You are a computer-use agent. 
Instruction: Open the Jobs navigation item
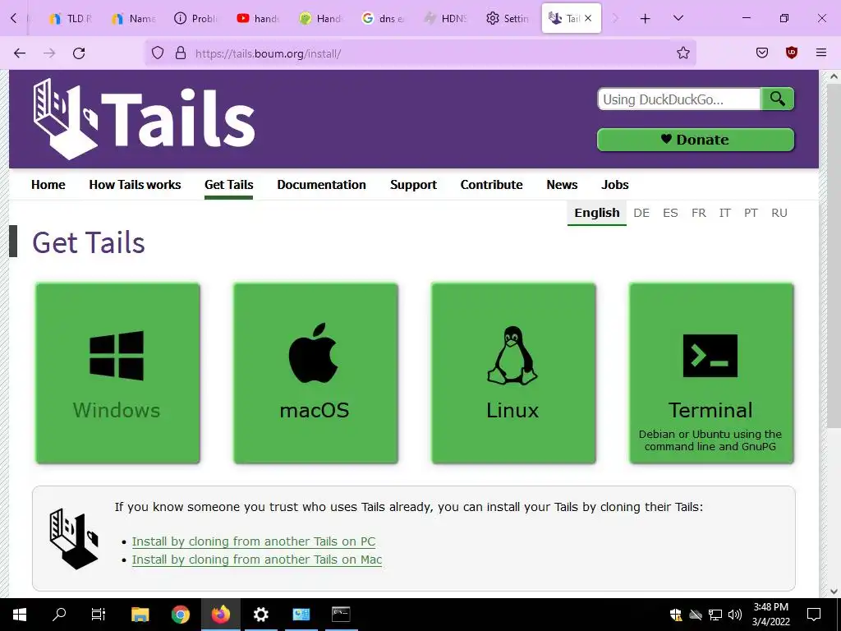click(614, 185)
